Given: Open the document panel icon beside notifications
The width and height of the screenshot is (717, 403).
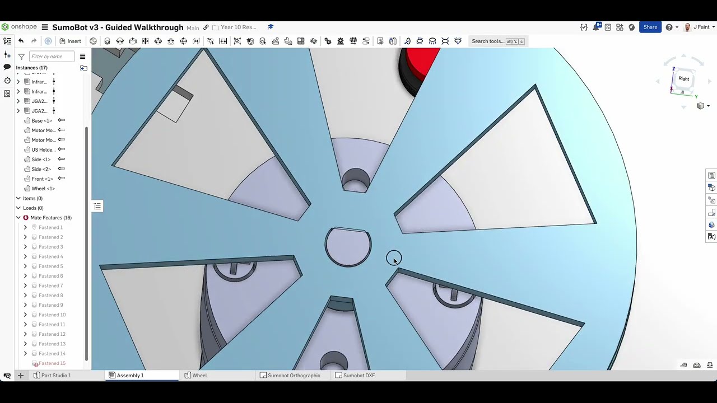Looking at the screenshot, I should 608,27.
